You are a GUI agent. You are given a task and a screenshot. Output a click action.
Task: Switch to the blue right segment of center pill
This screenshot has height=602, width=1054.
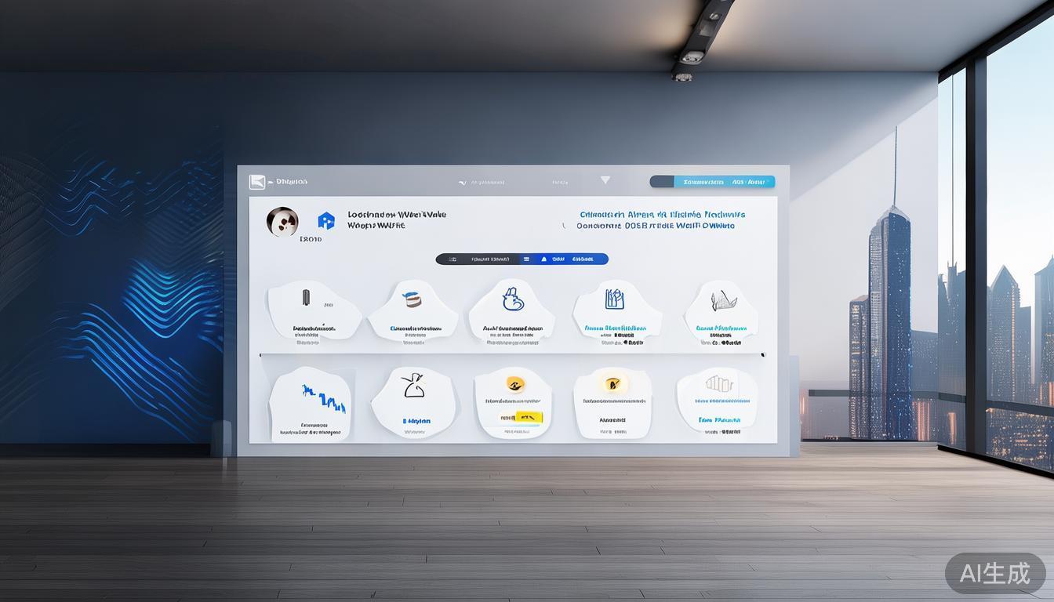tap(570, 259)
